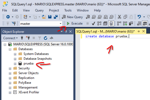Open the Tools menu
Screen dimensions: 150x100
68,10
